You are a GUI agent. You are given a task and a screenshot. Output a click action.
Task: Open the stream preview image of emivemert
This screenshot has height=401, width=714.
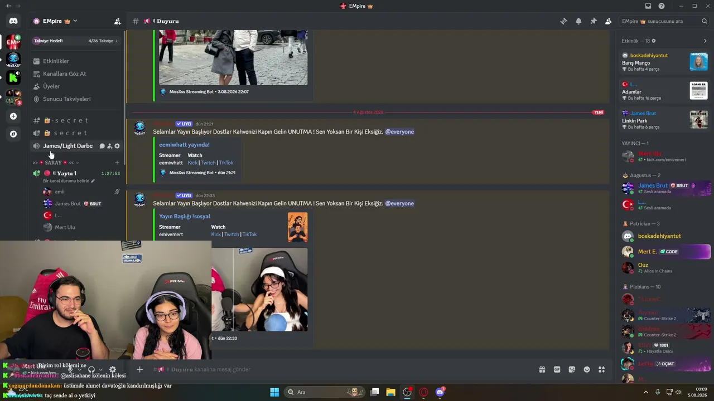point(259,290)
